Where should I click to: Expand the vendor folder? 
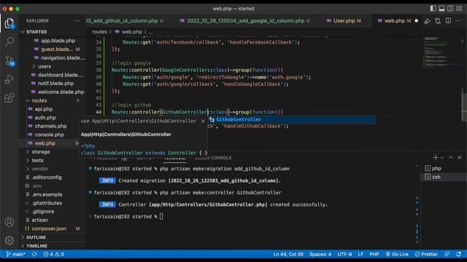(x=40, y=169)
